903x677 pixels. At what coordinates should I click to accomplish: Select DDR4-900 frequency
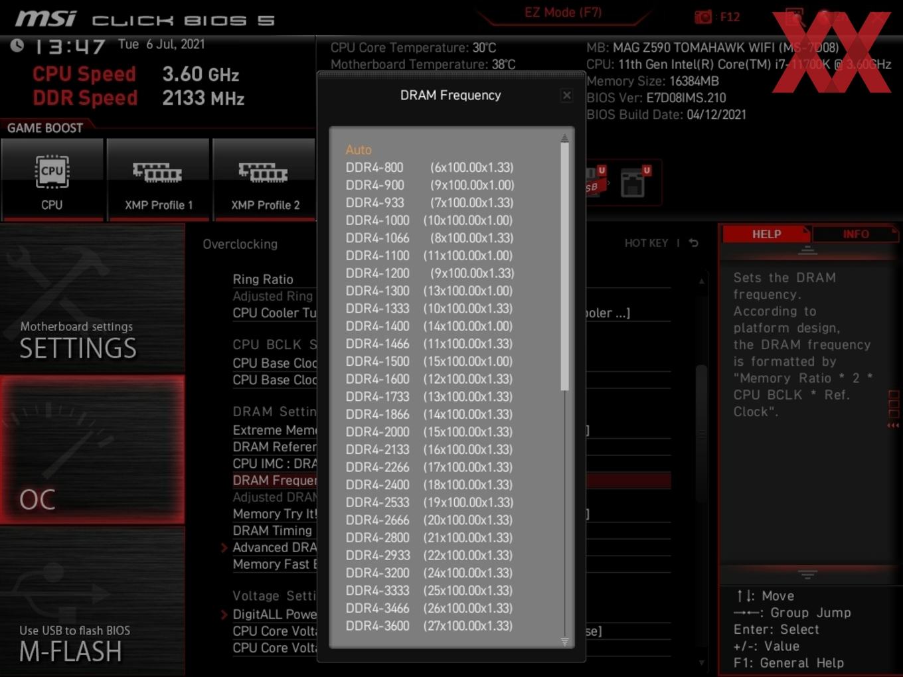coord(430,185)
